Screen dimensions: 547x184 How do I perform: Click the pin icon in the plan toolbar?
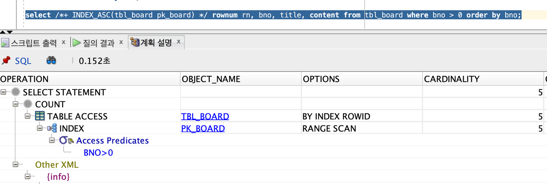tap(6, 61)
